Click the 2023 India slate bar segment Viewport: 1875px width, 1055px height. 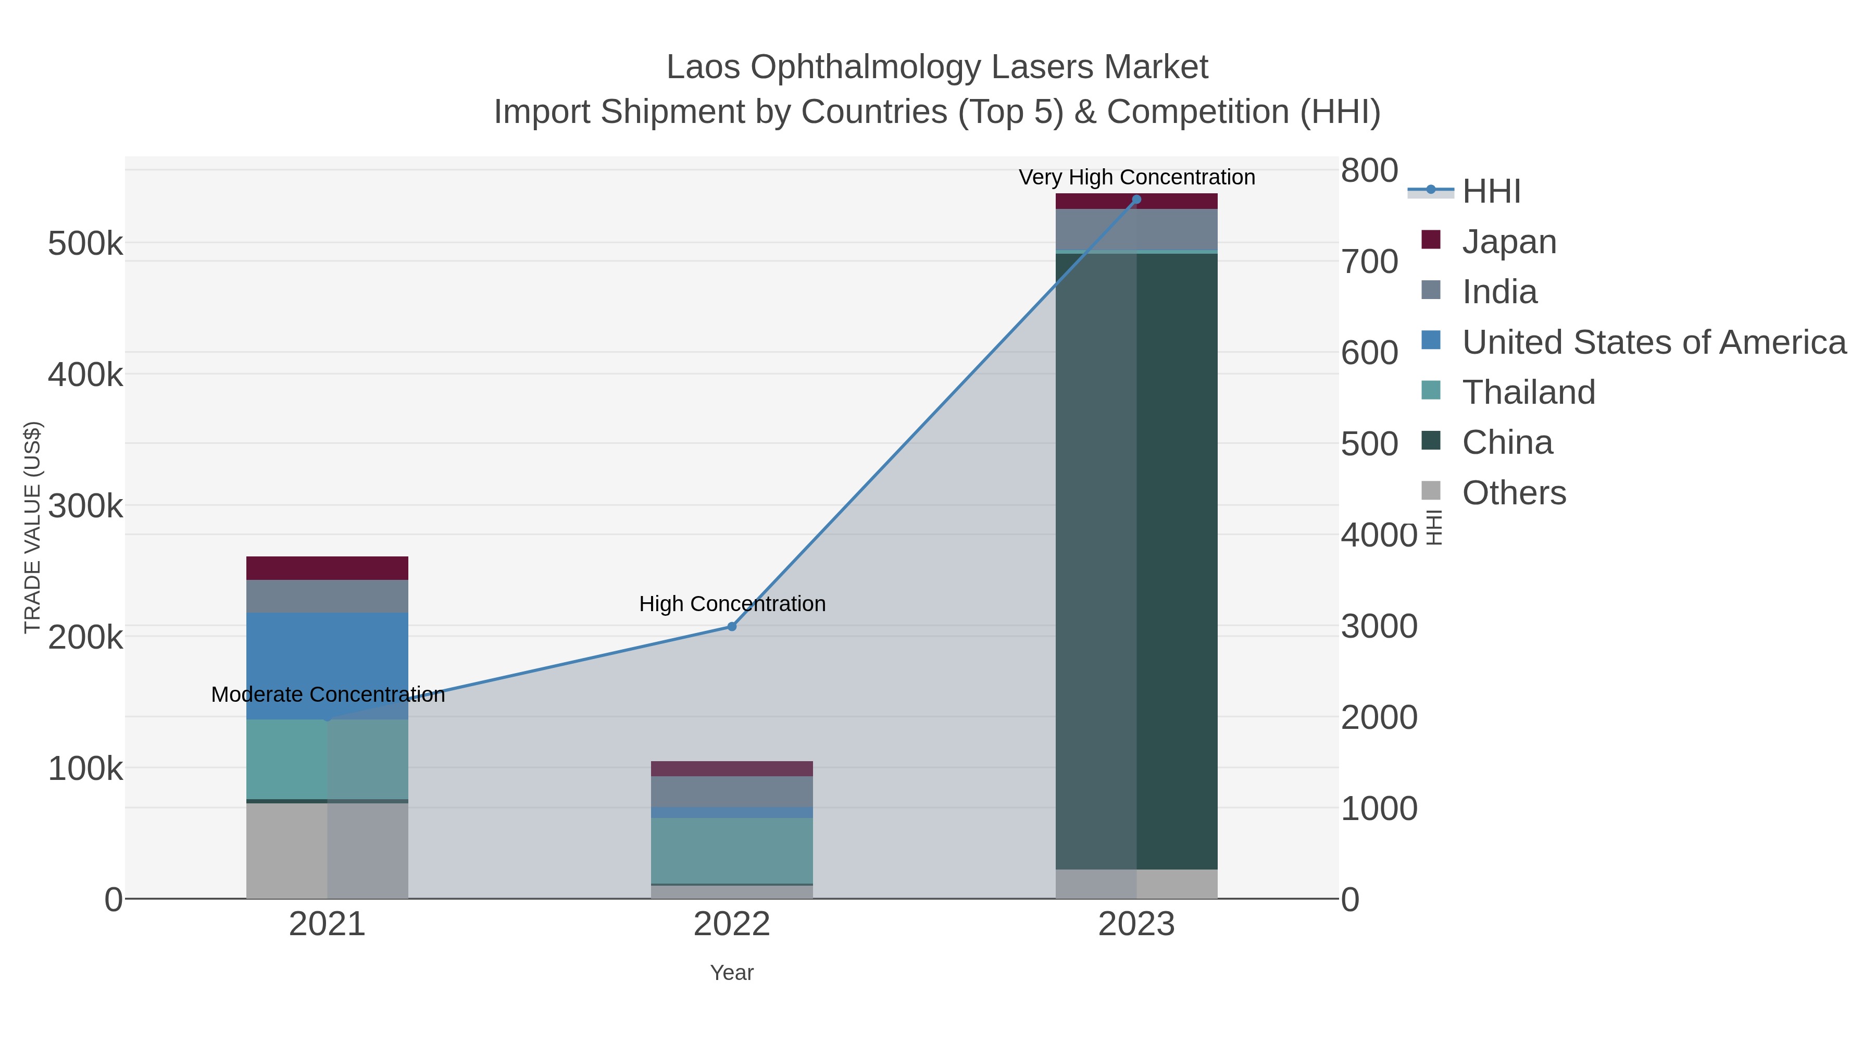(x=1136, y=230)
